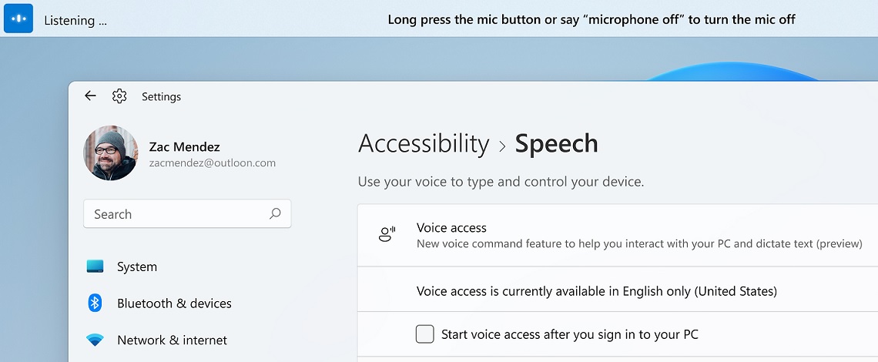Click the Network Wi-Fi icon
This screenshot has height=362, width=878.
point(96,340)
